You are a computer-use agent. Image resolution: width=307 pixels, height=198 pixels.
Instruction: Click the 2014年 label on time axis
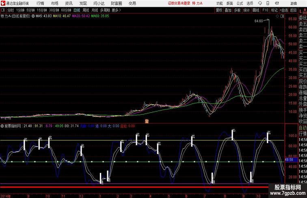[6, 196]
